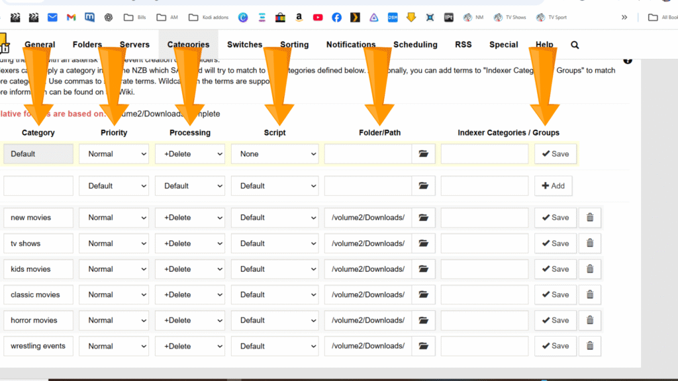678x381 pixels.
Task: Switch to the Switches tab
Action: pos(244,45)
